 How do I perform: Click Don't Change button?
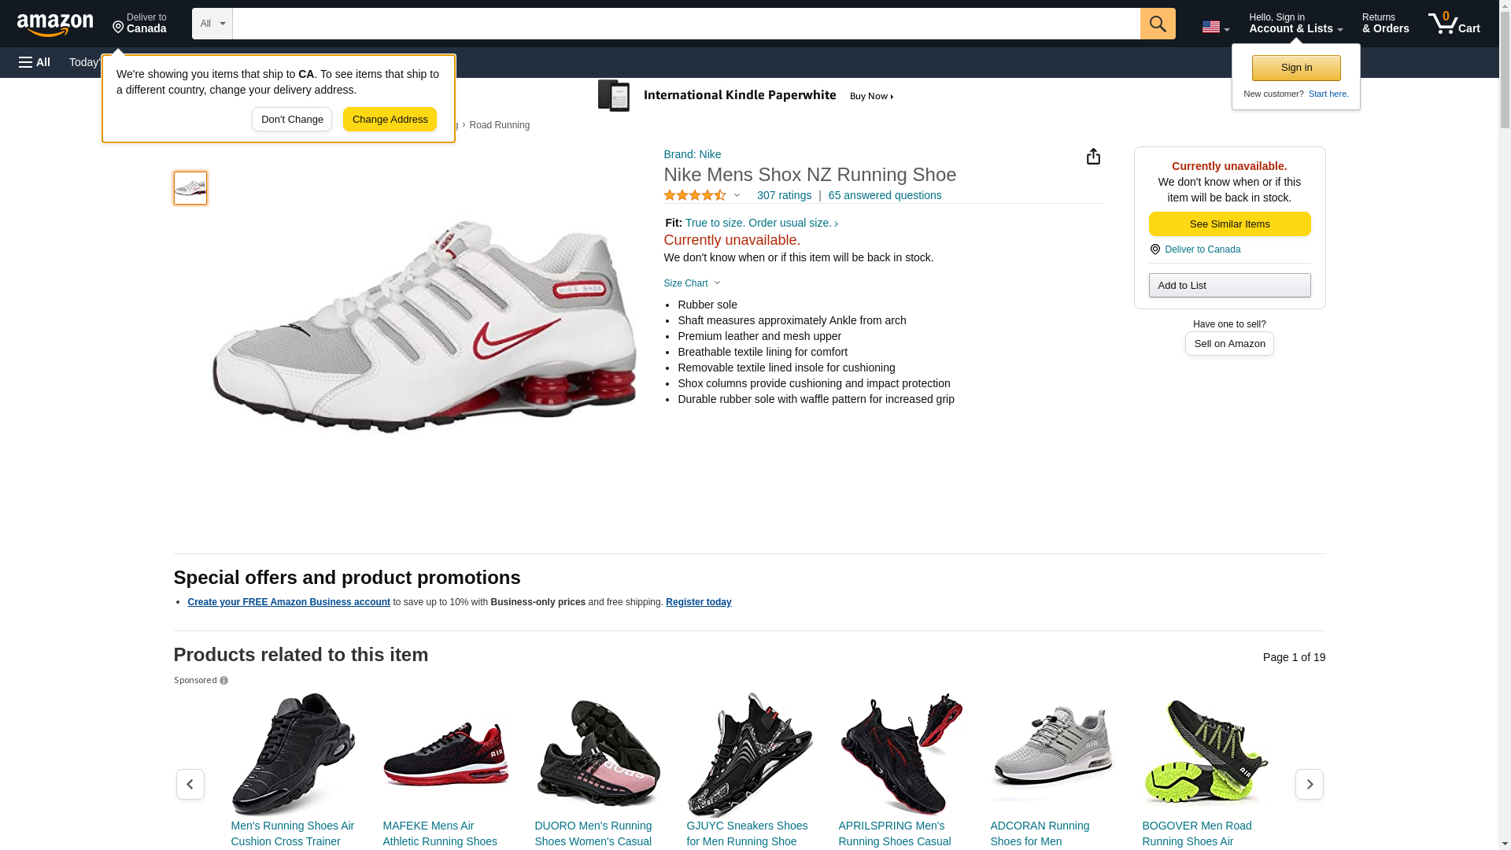[x=292, y=120]
